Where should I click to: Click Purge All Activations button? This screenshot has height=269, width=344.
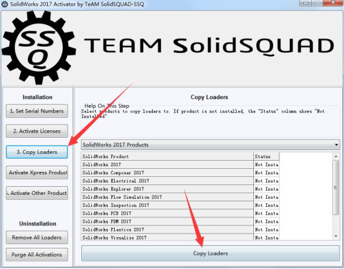(x=37, y=255)
